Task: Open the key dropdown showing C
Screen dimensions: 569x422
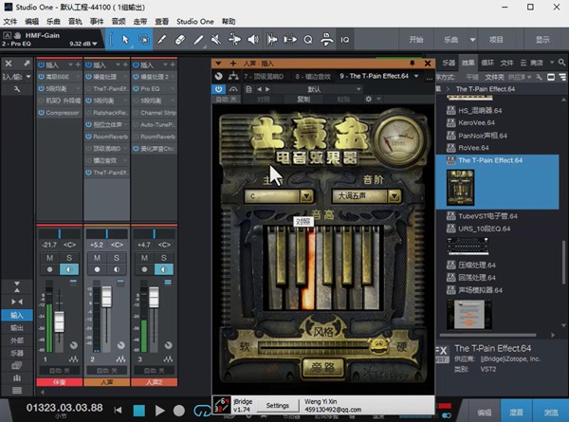Action: click(306, 196)
